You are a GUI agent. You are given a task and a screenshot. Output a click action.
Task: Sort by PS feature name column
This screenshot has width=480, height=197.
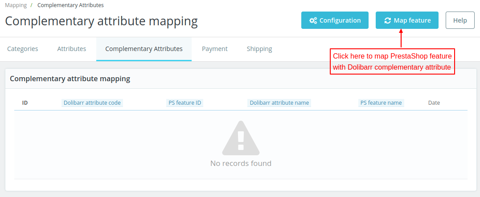381,102
